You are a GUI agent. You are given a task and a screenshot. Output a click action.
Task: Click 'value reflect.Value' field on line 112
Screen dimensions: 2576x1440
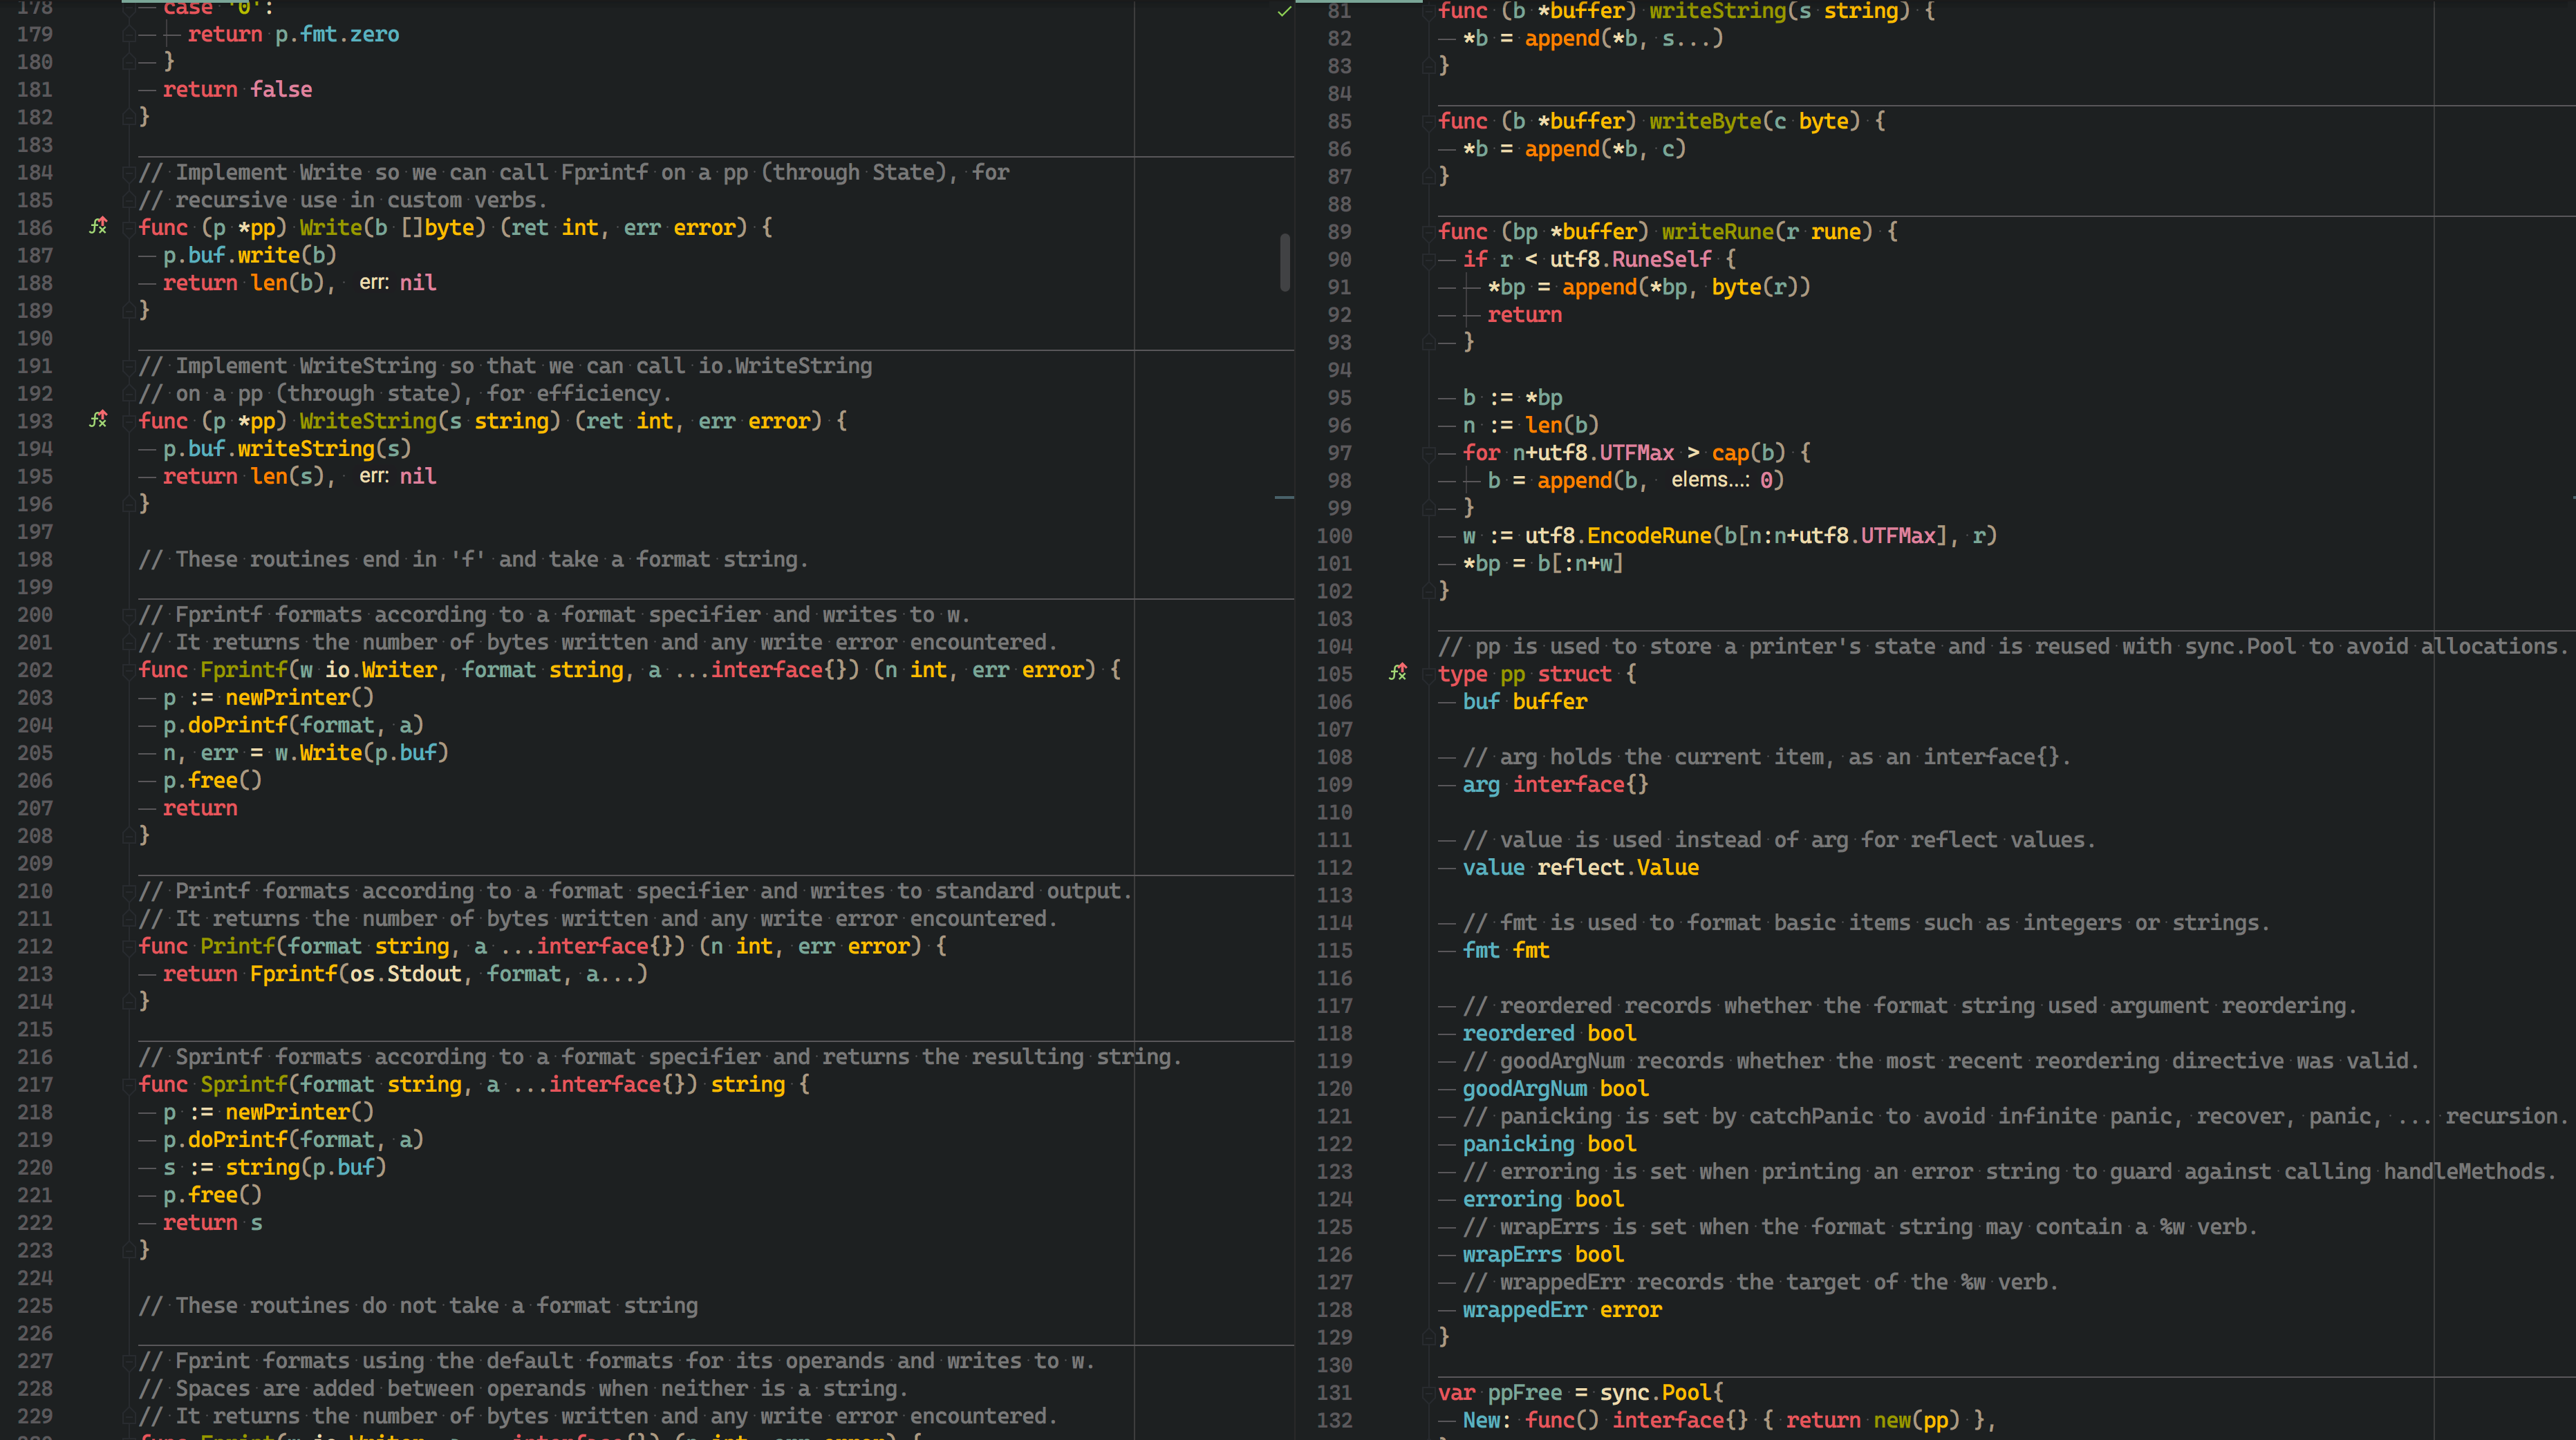1581,869
